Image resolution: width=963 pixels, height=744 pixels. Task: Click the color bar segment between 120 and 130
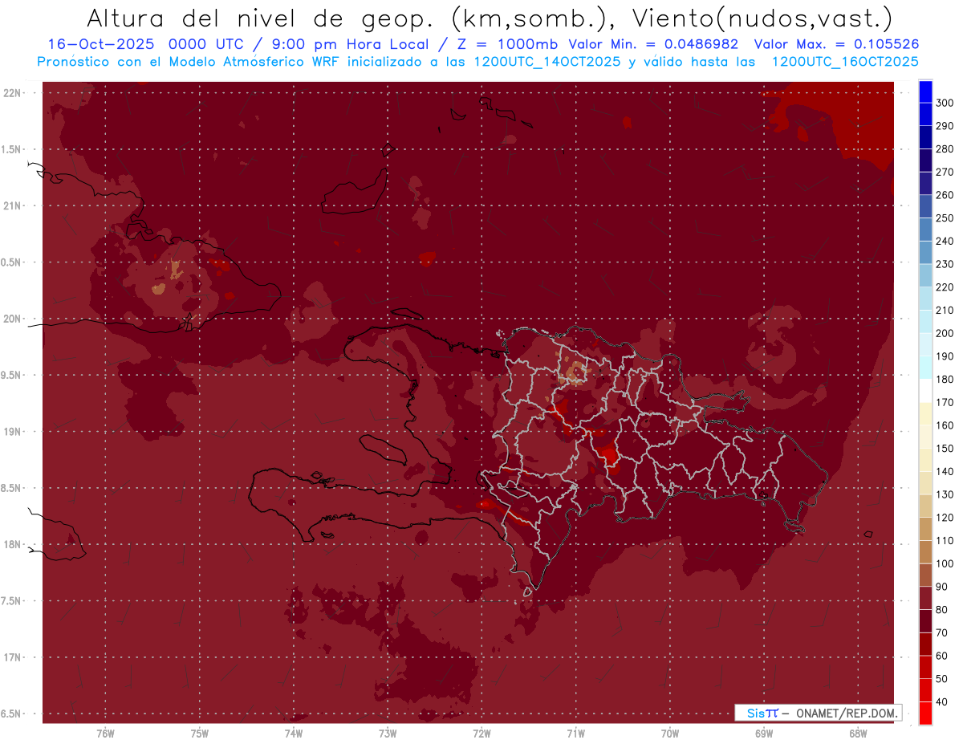[x=925, y=506]
